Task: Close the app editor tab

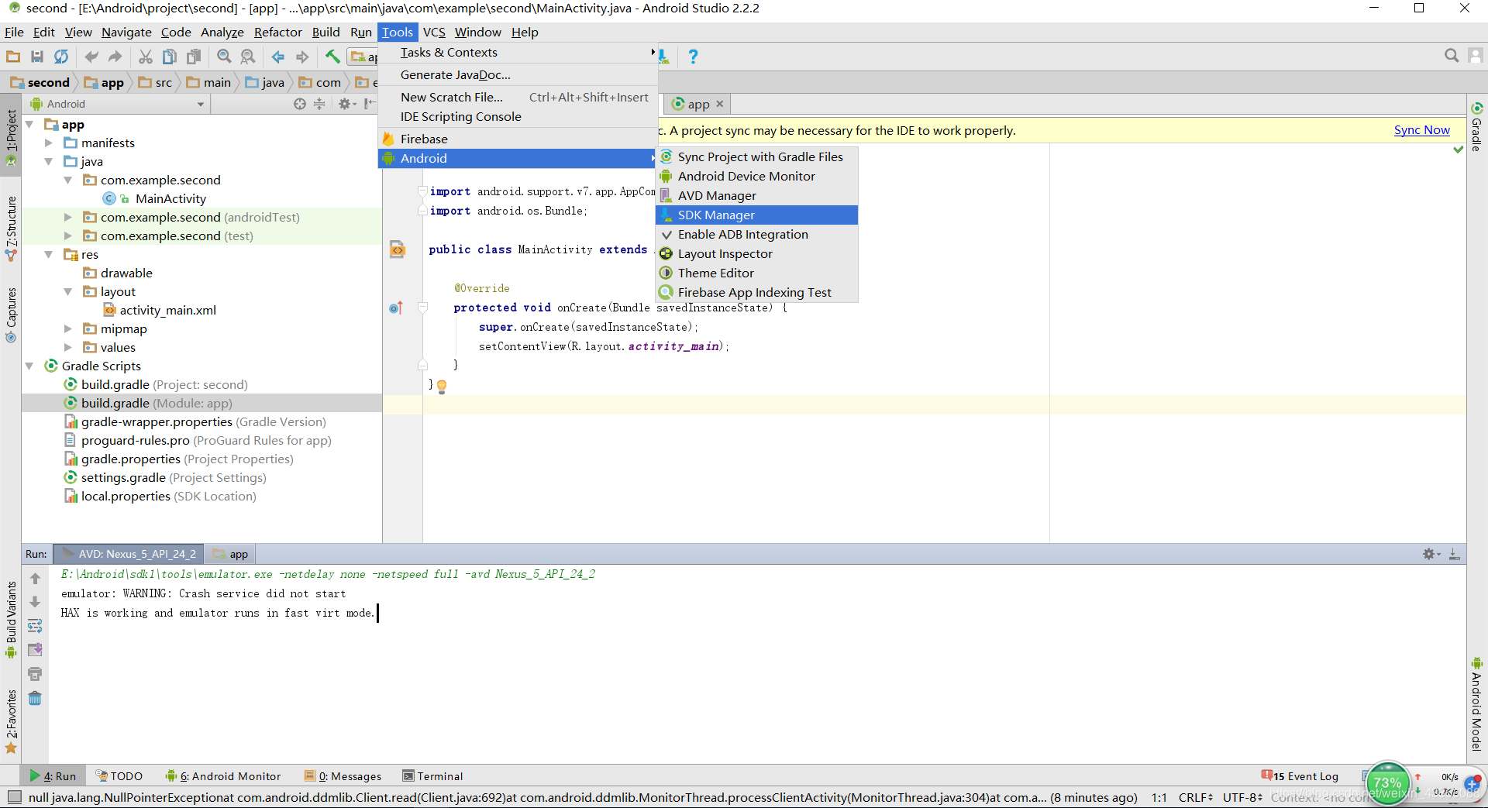Action: point(720,104)
